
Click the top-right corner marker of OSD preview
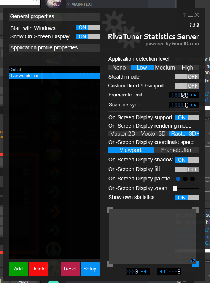[196, 210]
